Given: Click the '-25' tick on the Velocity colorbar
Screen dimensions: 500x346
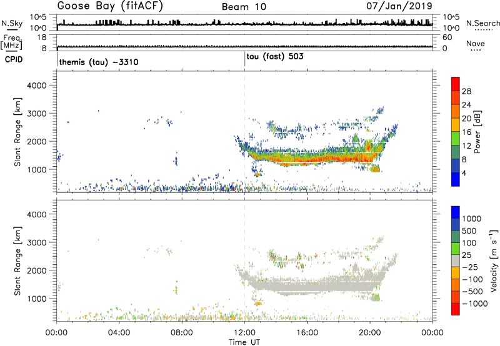Looking at the screenshot, I should (471, 267).
